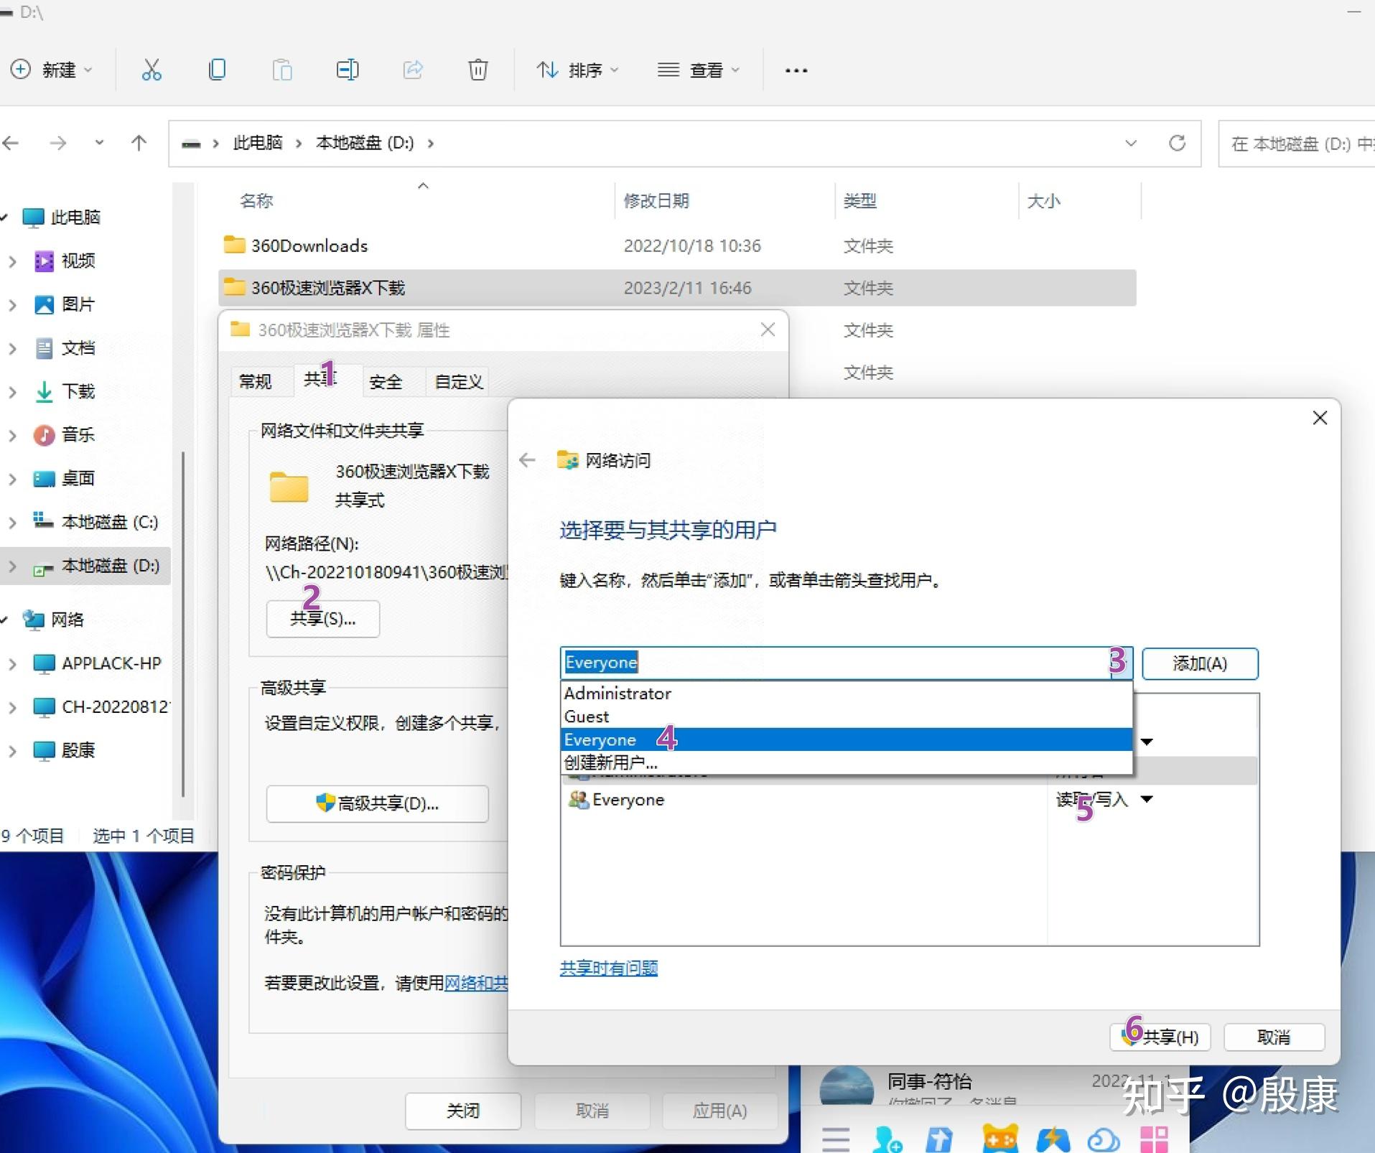Click the 高级共享(D)... button
This screenshot has width=1375, height=1153.
point(378,803)
